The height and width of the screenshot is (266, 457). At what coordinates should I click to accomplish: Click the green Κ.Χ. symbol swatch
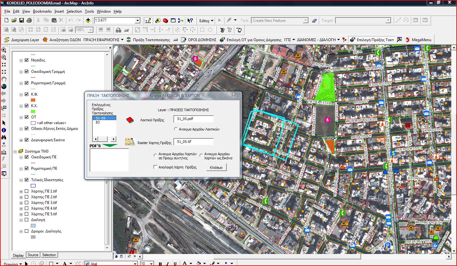coord(33,111)
